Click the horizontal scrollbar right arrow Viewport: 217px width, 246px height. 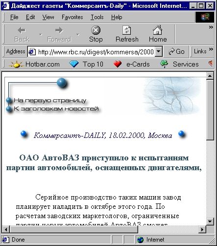click(x=202, y=229)
